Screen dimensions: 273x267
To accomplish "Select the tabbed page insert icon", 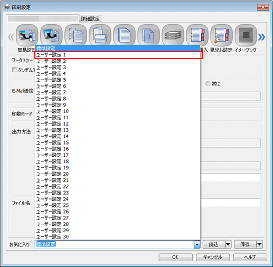I will tap(197, 35).
